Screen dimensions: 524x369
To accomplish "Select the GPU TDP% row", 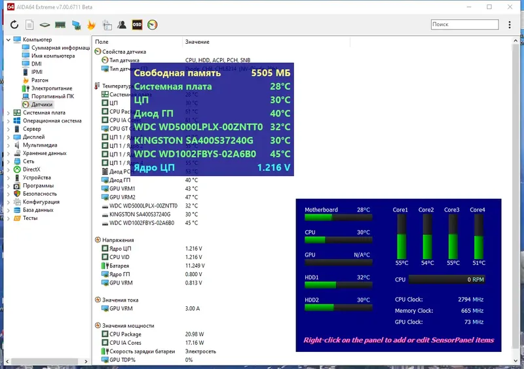I will point(147,360).
